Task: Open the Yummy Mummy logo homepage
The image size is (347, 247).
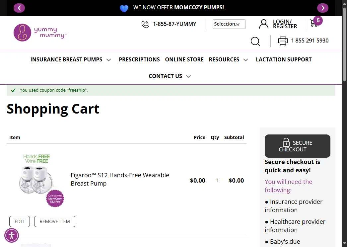Action: (x=40, y=33)
